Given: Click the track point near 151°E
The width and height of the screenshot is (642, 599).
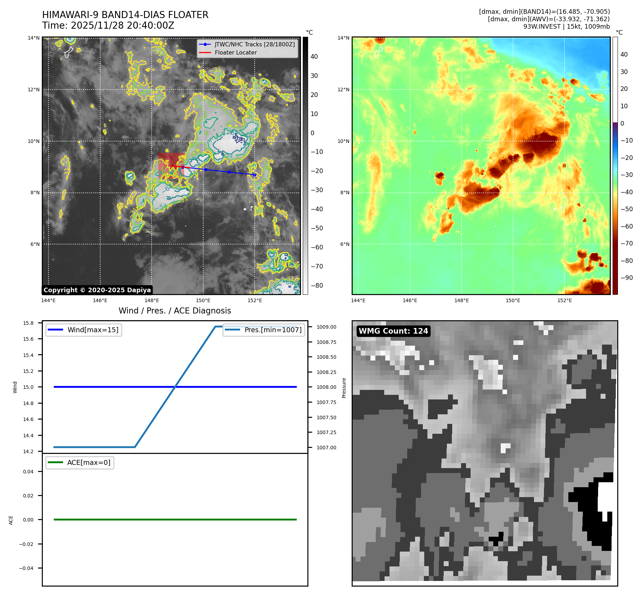Looking at the screenshot, I should coord(229,172).
